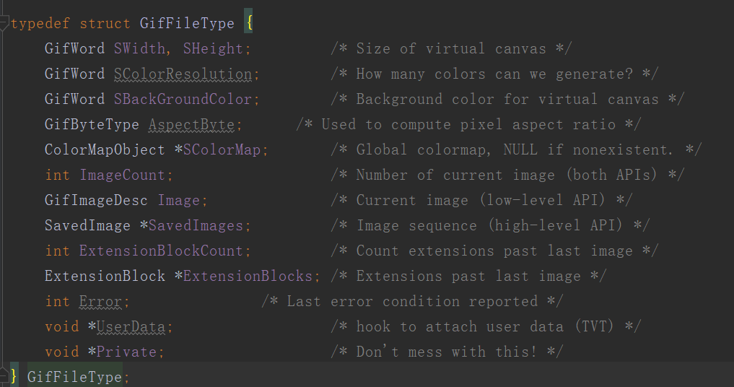Click the underlined UserData identifier
The height and width of the screenshot is (387, 734).
pos(131,326)
